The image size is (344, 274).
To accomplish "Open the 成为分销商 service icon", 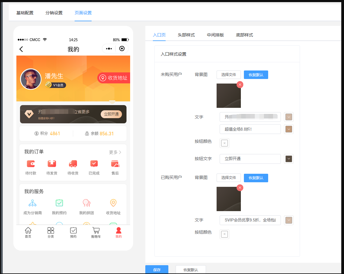I will coord(32,203).
